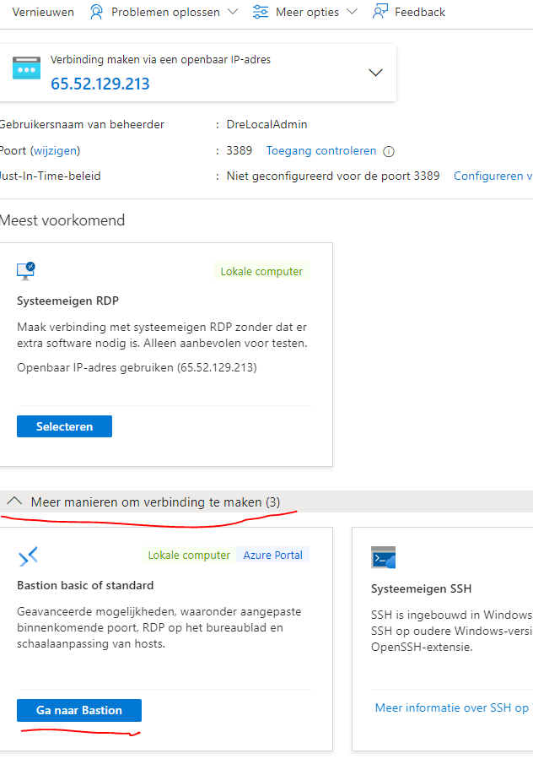Open the Meer opties dropdown arrow

pos(352,12)
